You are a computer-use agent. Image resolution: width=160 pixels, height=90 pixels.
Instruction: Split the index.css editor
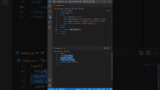(x=108, y=48)
